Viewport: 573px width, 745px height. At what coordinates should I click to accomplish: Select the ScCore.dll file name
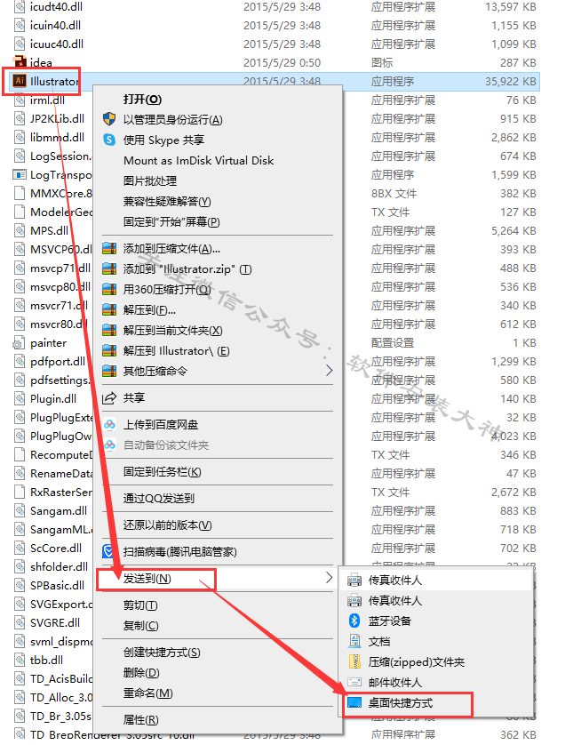coord(56,548)
